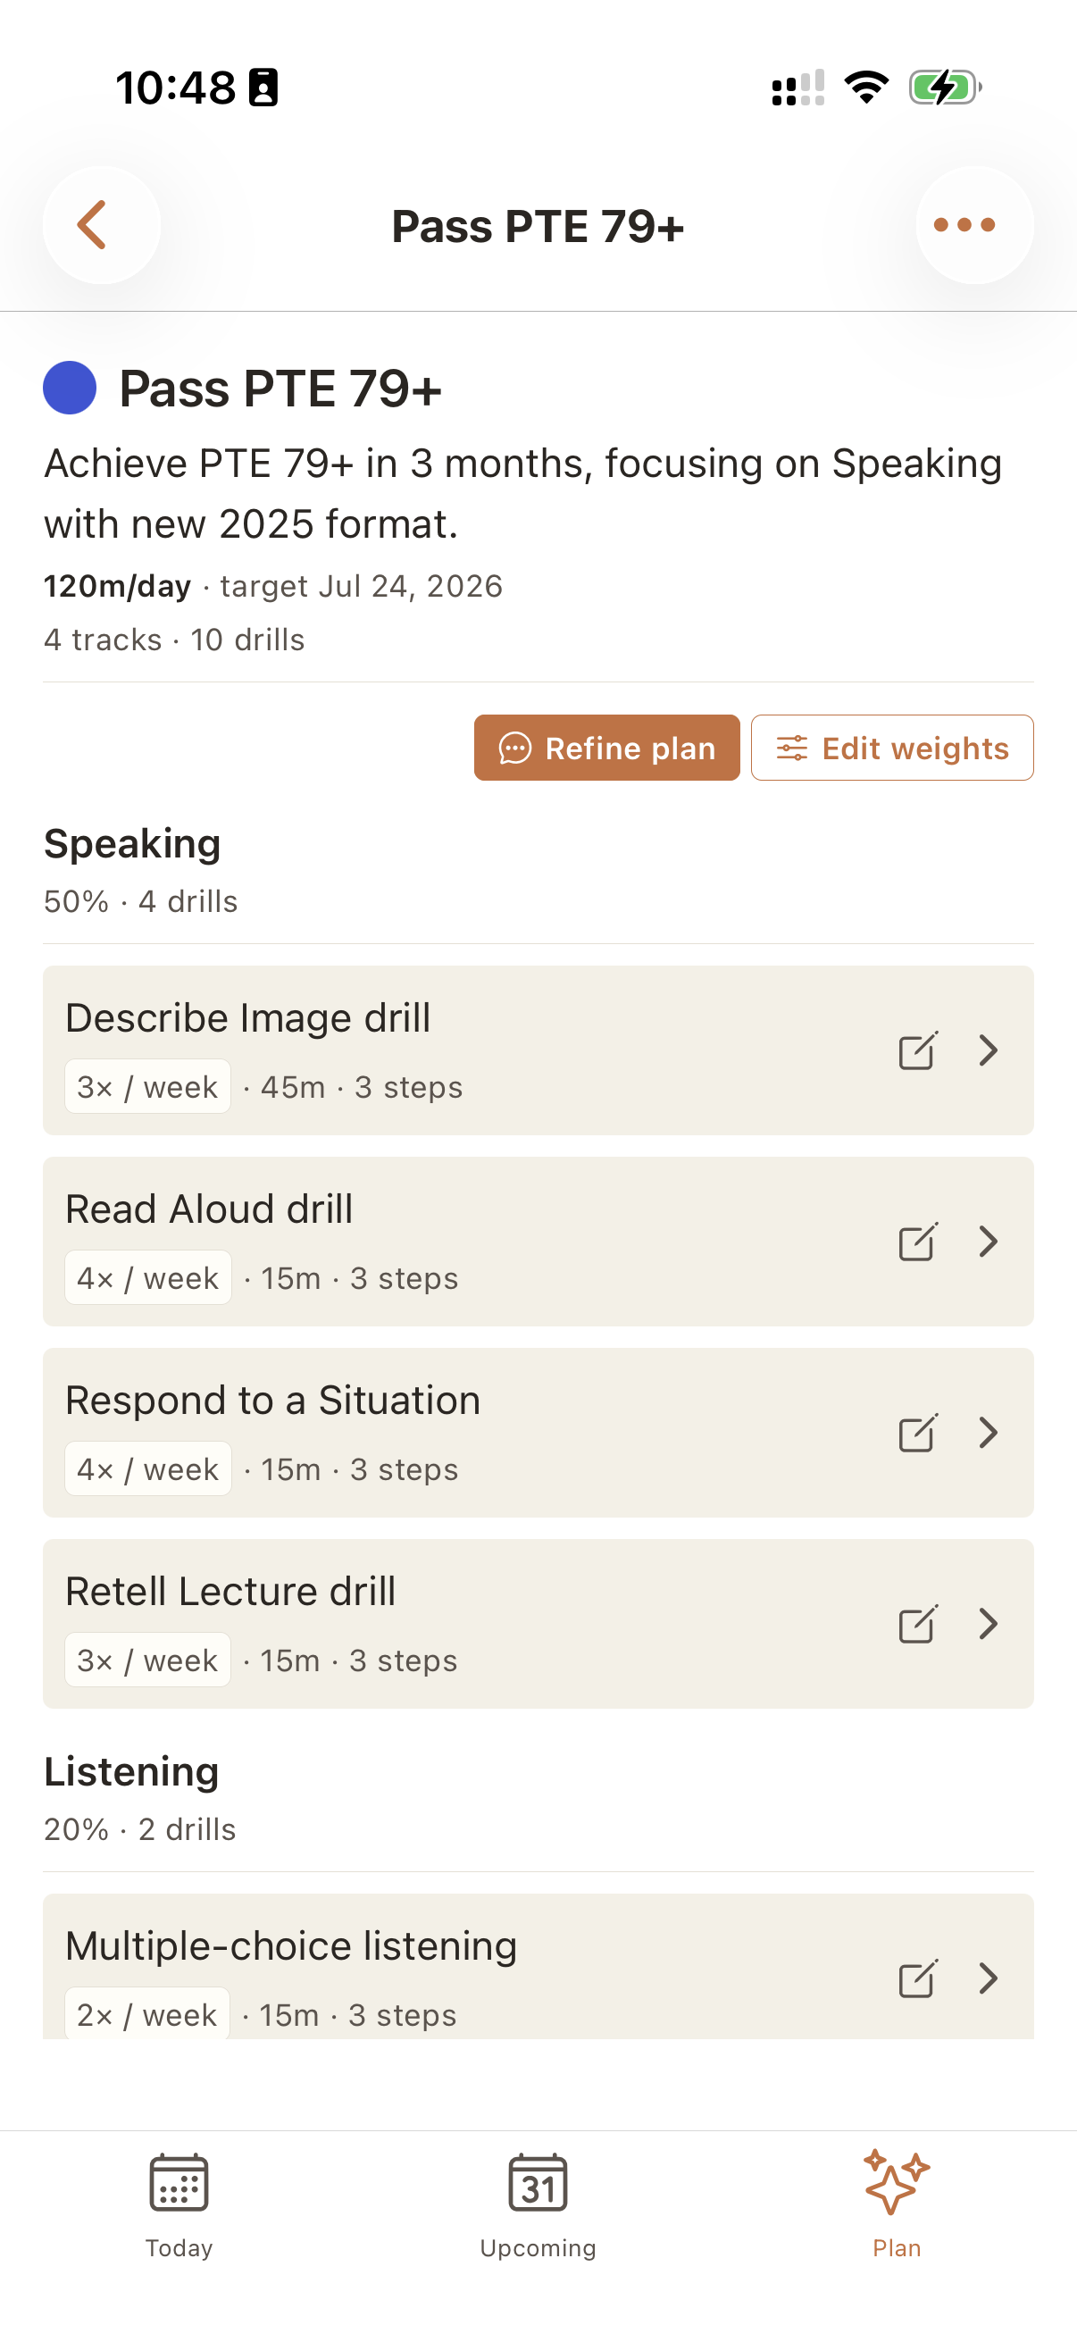Expand Describe Image drill with chevron
Screen dimensions: 1077x2342
pos(989,1051)
